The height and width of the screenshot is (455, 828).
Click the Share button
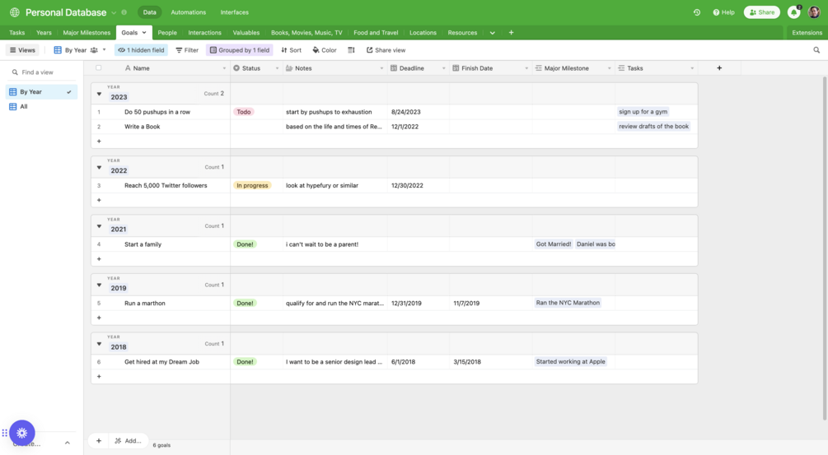[x=761, y=12]
